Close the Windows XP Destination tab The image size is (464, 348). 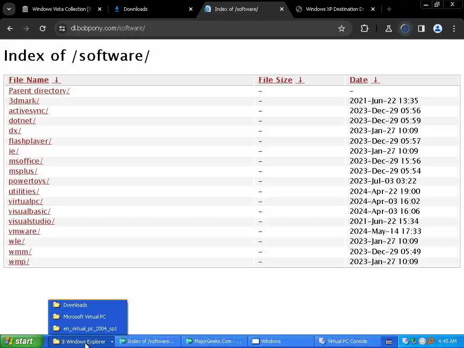tap(373, 9)
